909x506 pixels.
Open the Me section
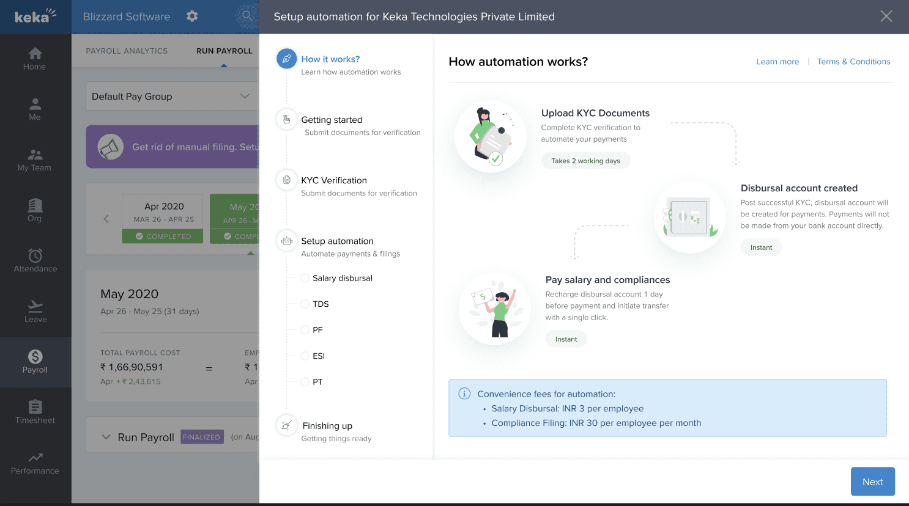35,109
